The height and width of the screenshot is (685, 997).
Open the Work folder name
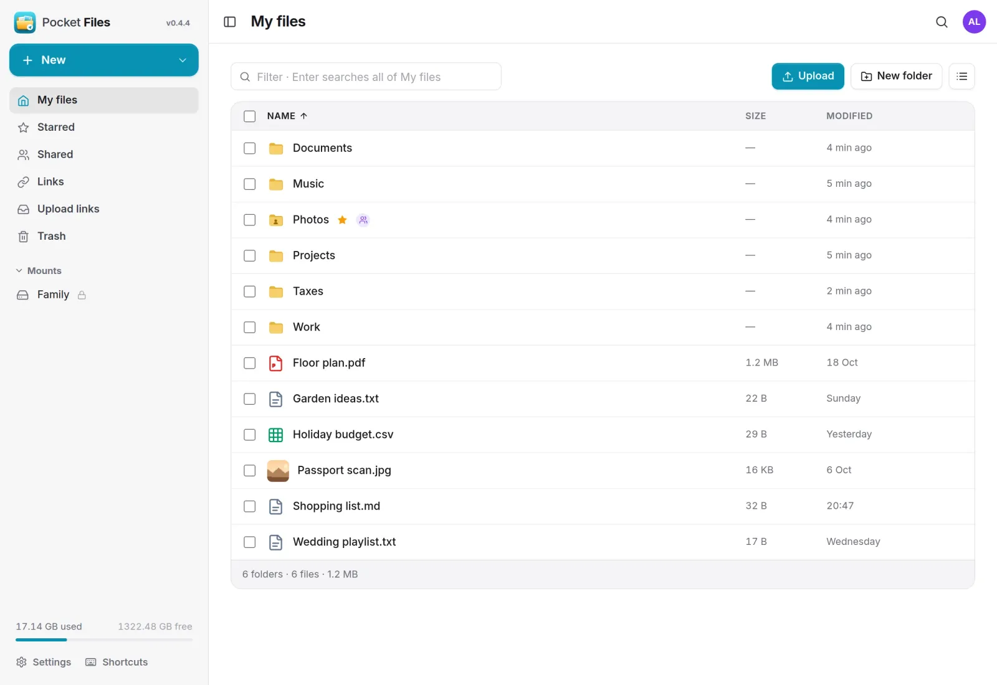307,327
